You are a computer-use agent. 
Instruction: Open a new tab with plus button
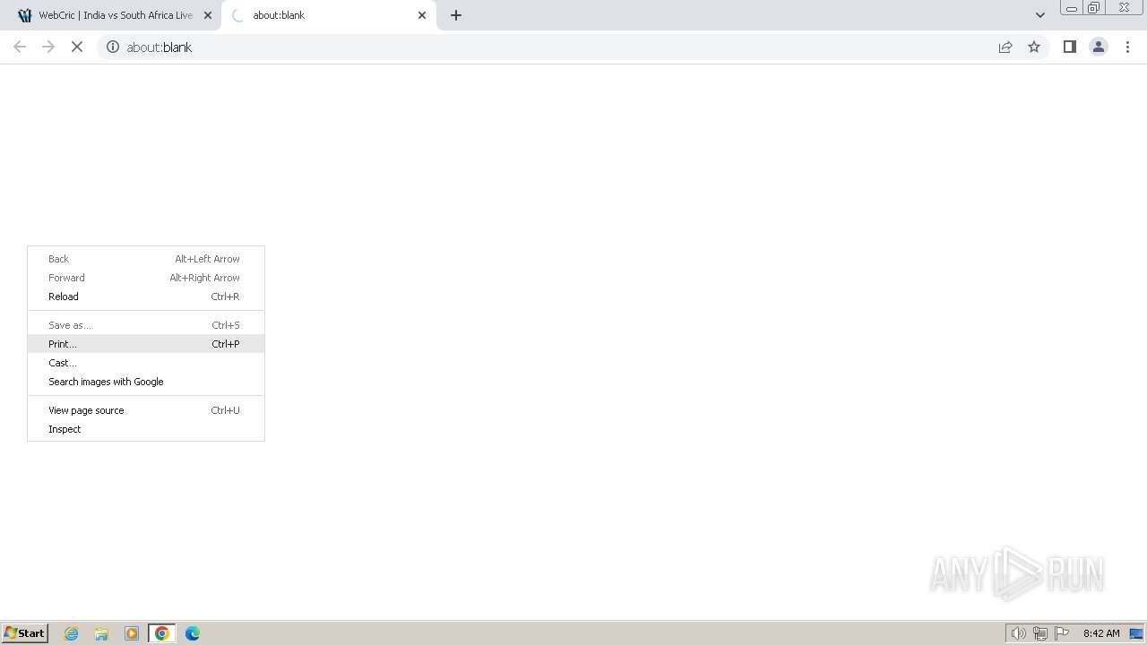click(x=456, y=15)
